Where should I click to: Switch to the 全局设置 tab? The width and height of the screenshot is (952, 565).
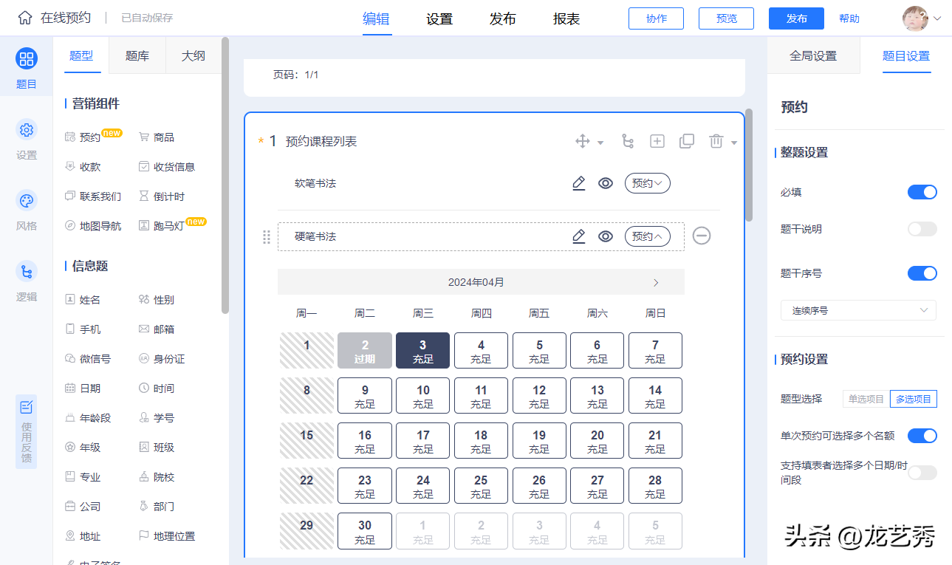click(813, 56)
